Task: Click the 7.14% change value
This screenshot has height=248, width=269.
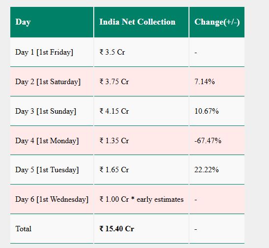Action: click(205, 82)
